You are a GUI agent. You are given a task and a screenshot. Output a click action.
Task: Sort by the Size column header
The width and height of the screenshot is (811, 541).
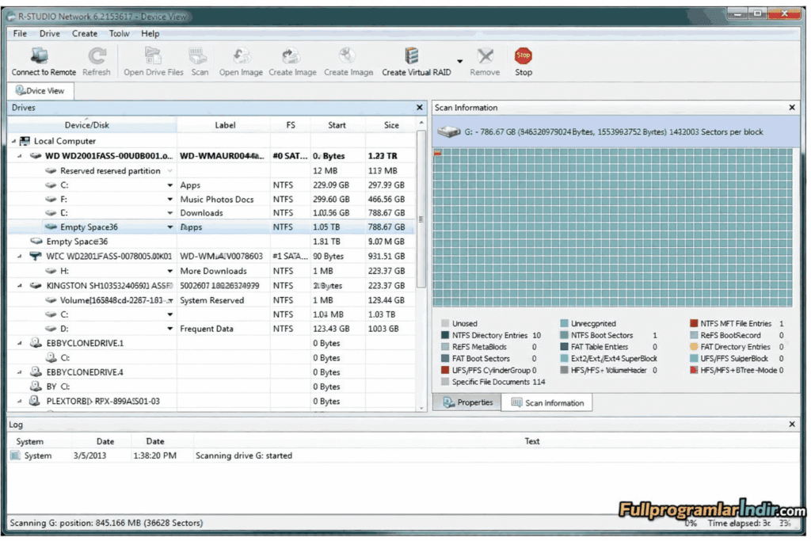pos(391,125)
